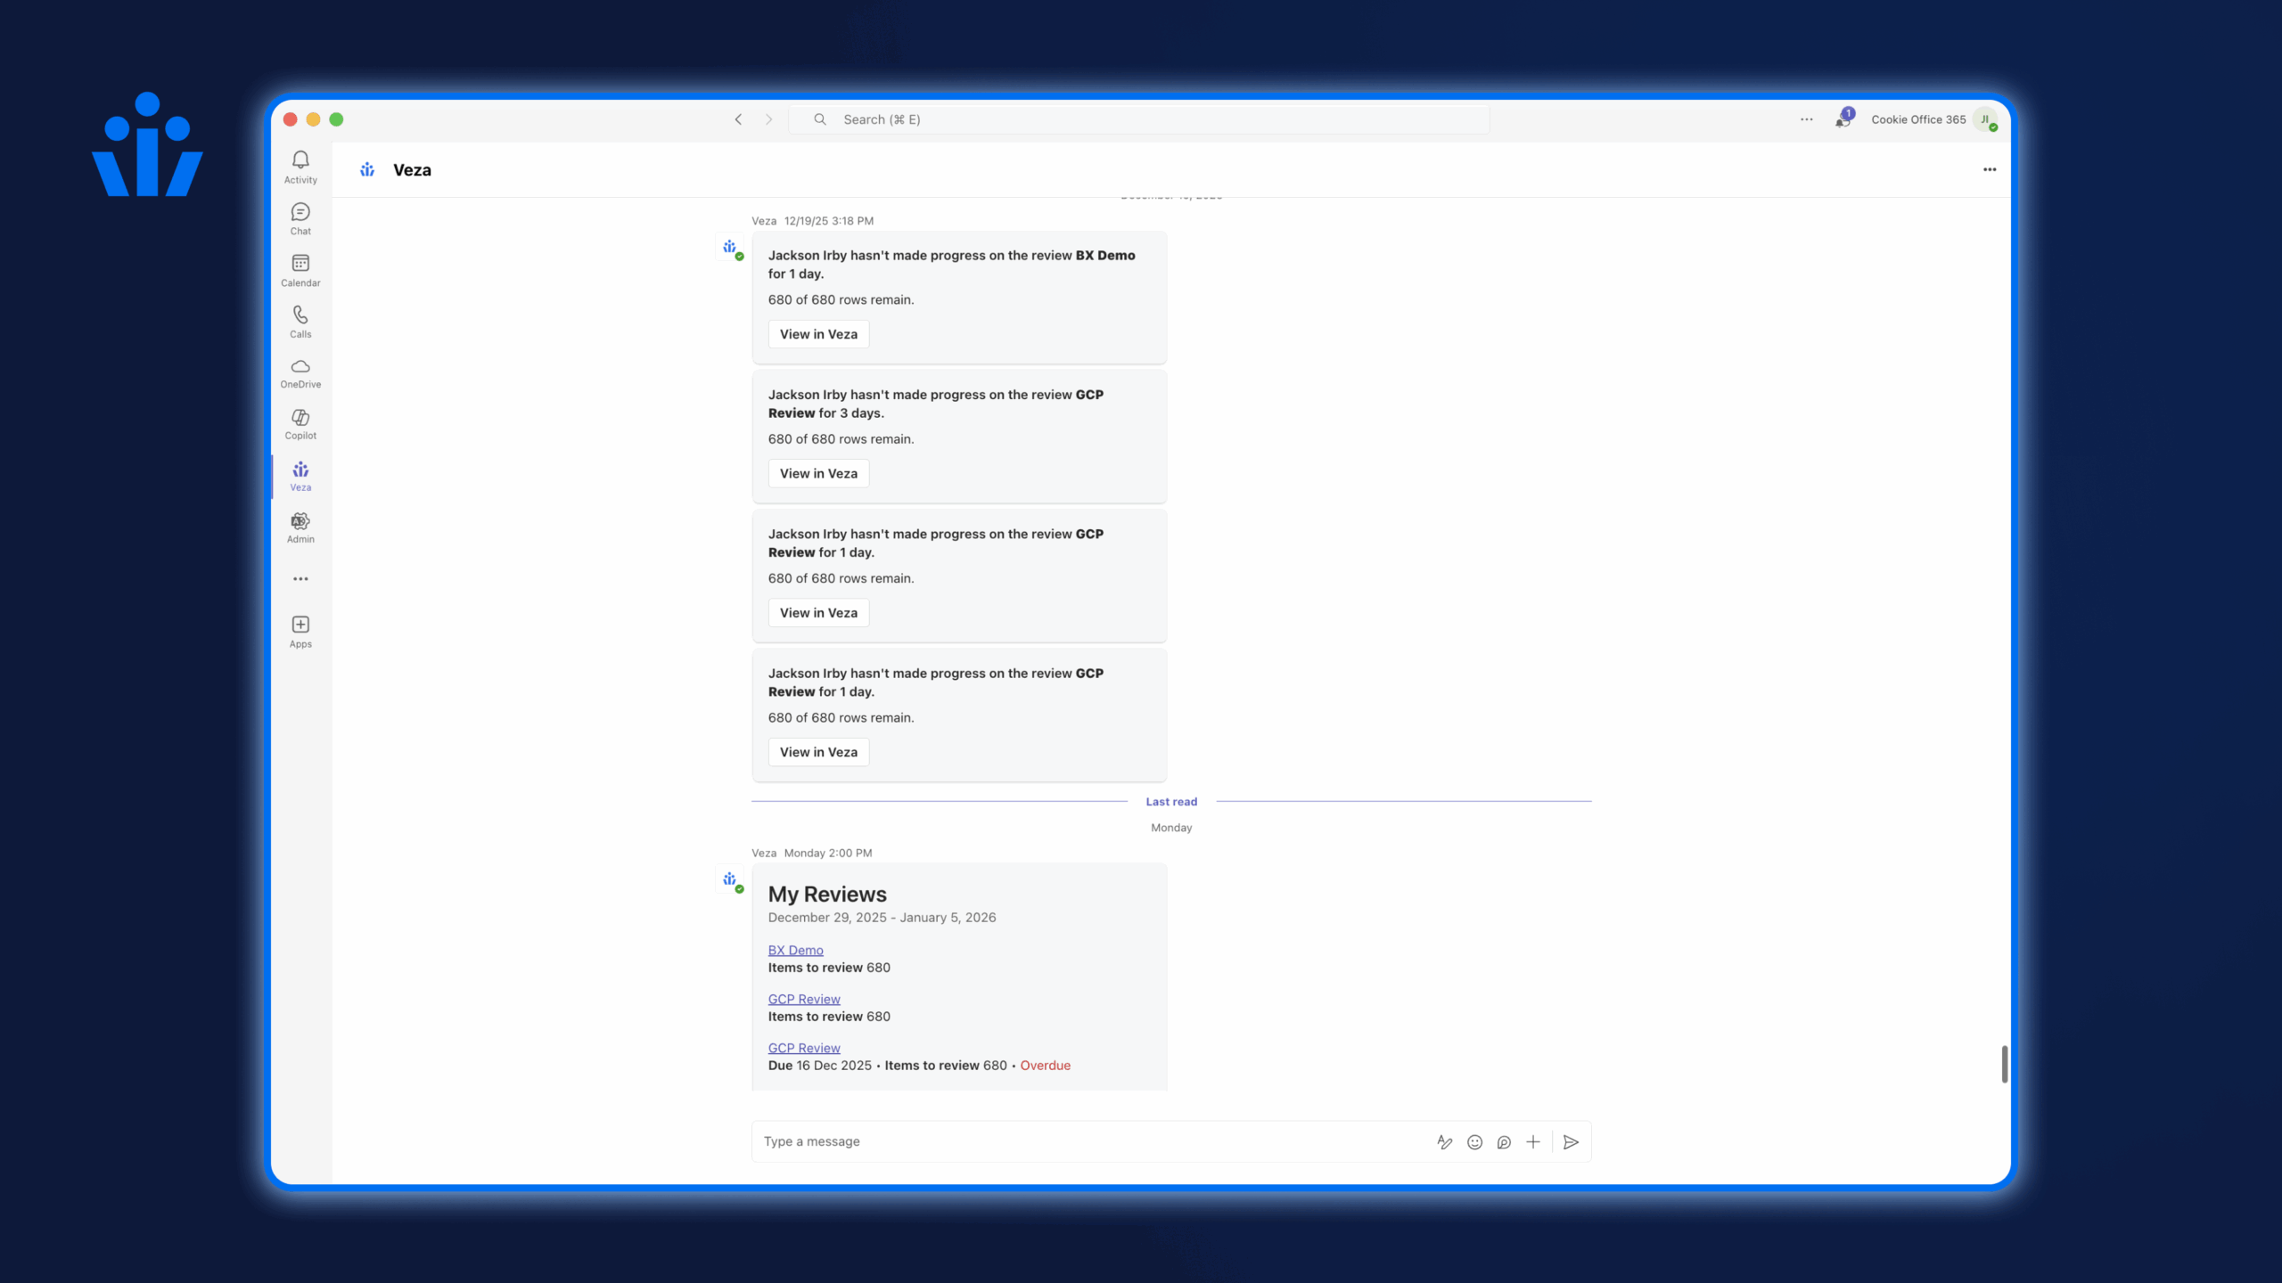The height and width of the screenshot is (1283, 2282).
Task: Open the format text icon
Action: point(1445,1142)
